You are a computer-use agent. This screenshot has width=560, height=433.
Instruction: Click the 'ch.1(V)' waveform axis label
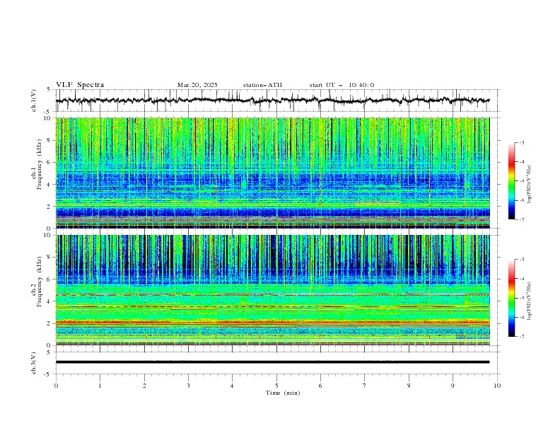(x=34, y=100)
